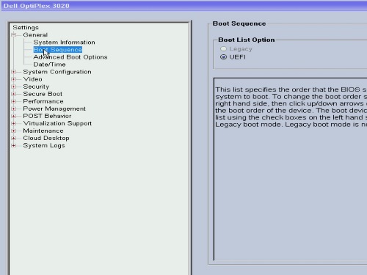Select the System Logs label
Viewport: 367px width, 275px height.
pos(44,145)
